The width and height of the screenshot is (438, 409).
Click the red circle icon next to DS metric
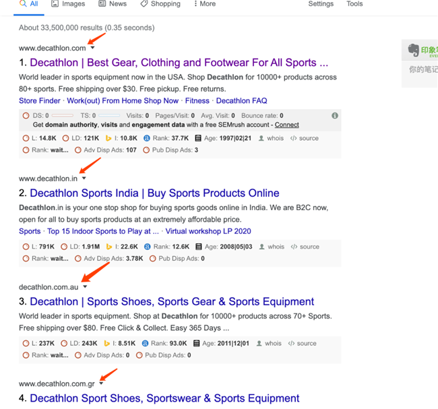click(26, 116)
